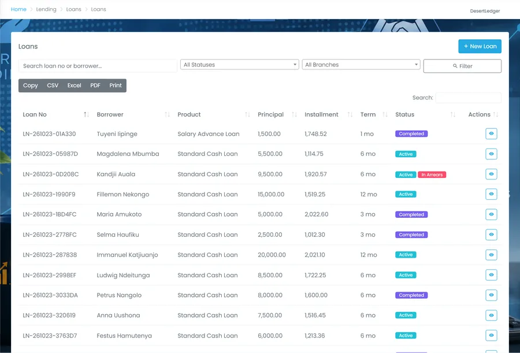Create a new loan with New Loan button
The height and width of the screenshot is (353, 520).
pyautogui.click(x=480, y=46)
